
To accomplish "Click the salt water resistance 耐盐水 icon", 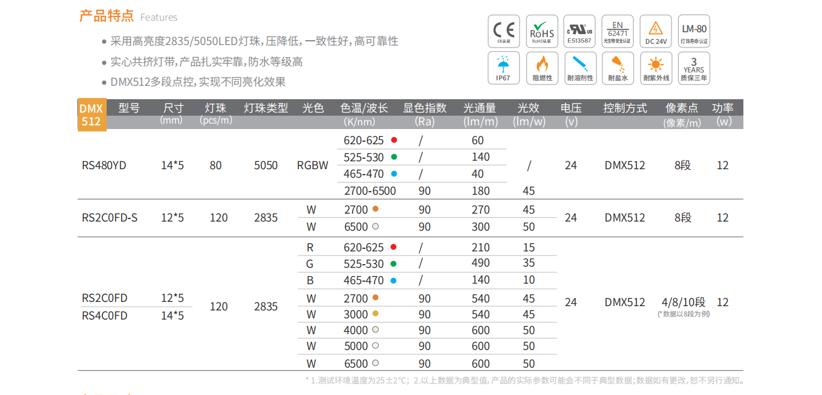I will coord(617,68).
